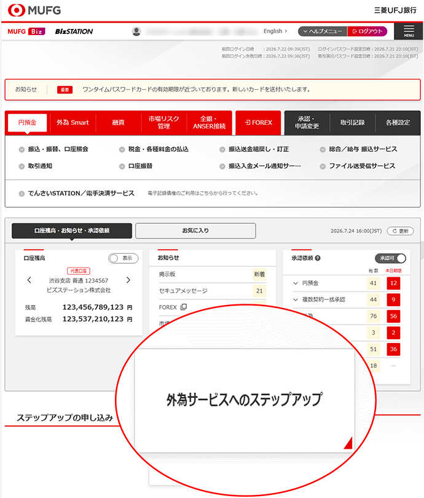Switch to the お気に入り tab

(x=195, y=231)
